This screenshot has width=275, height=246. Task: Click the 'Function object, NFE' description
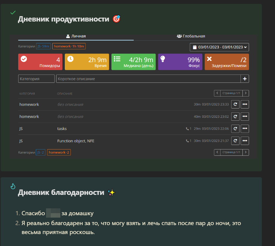point(76,141)
